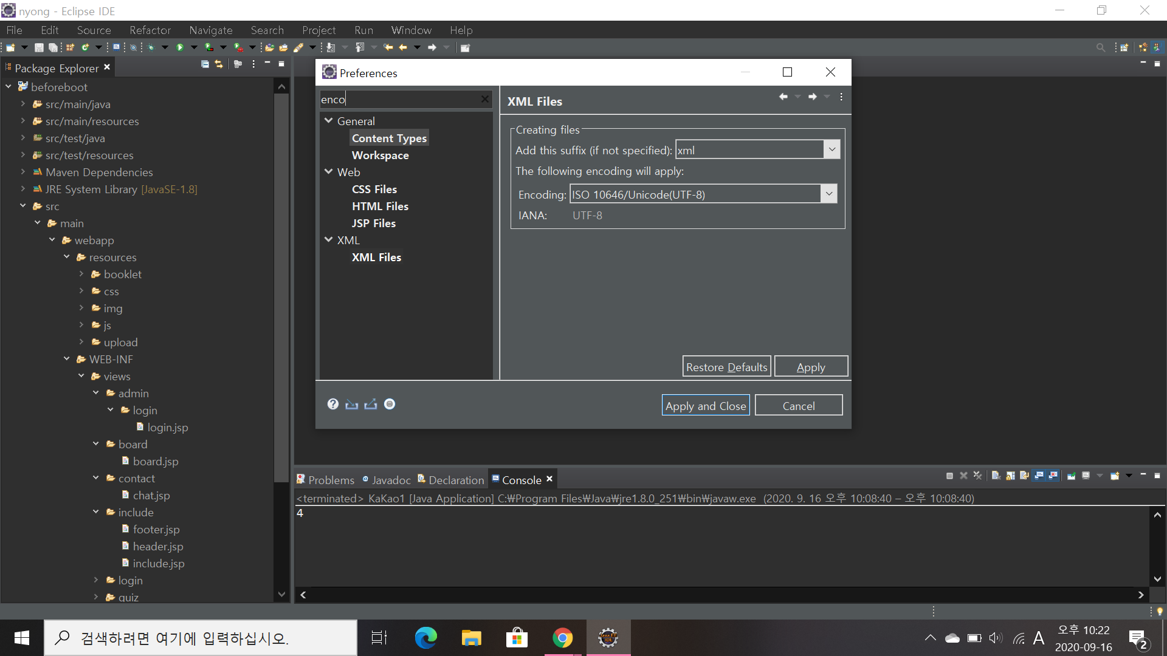The width and height of the screenshot is (1167, 656).
Task: Click the Clear Console icon
Action: (x=996, y=476)
